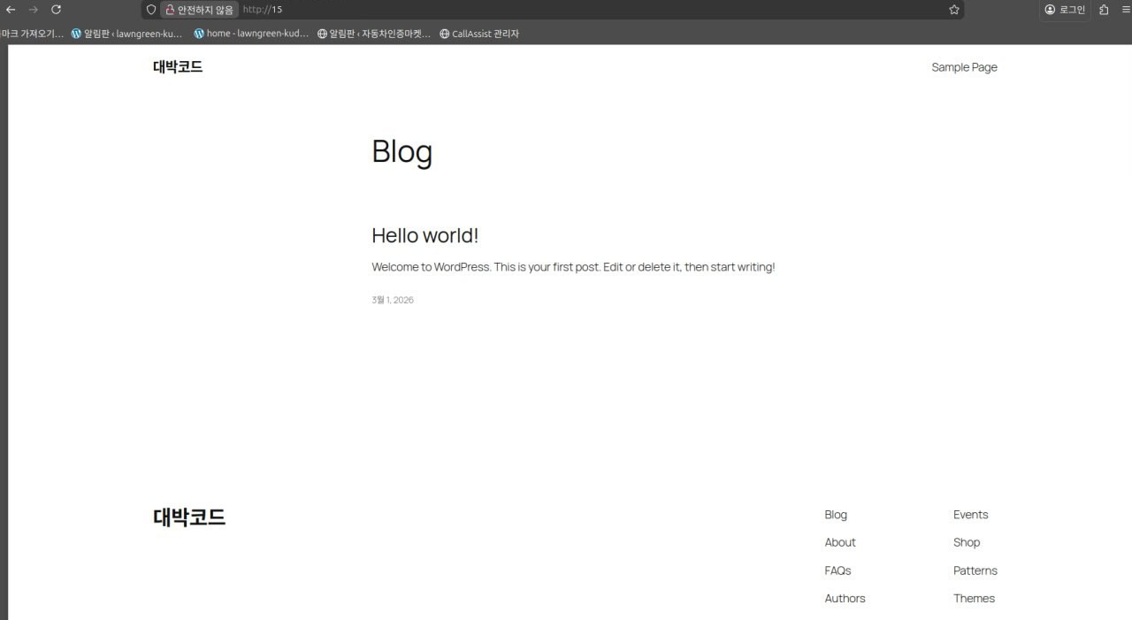Open the 'Hello world!' post title

tap(424, 235)
